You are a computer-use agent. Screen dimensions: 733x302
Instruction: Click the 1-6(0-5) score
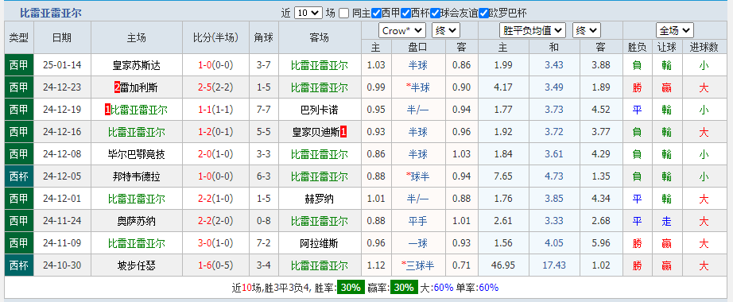tap(215, 266)
